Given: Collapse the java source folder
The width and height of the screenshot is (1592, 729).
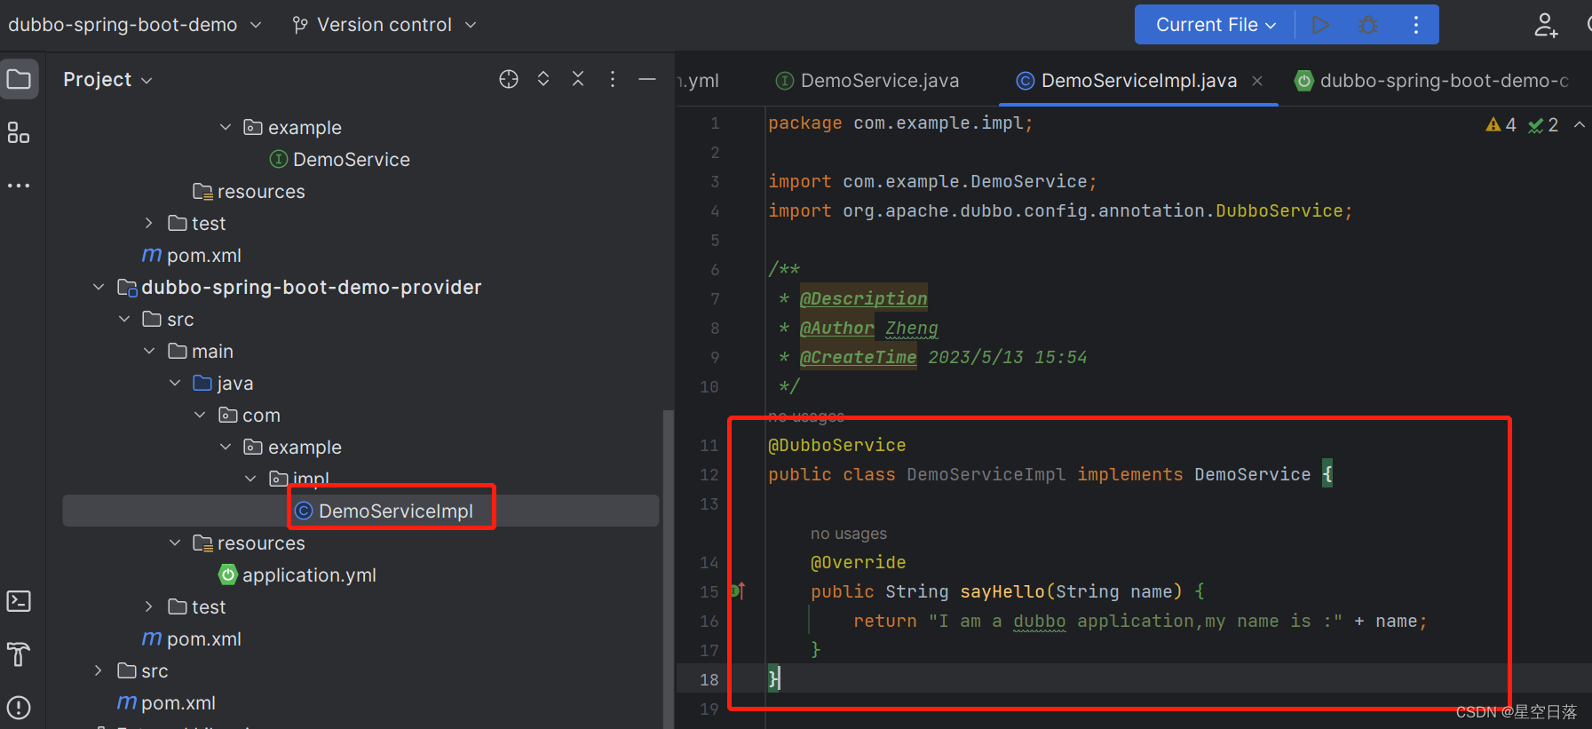Looking at the screenshot, I should (175, 383).
